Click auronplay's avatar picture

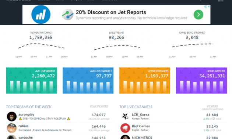12,116
